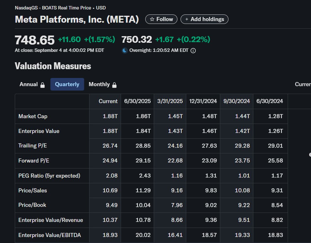311x243 pixels.
Task: Click the blue moon overnight icon
Action: pyautogui.click(x=124, y=51)
